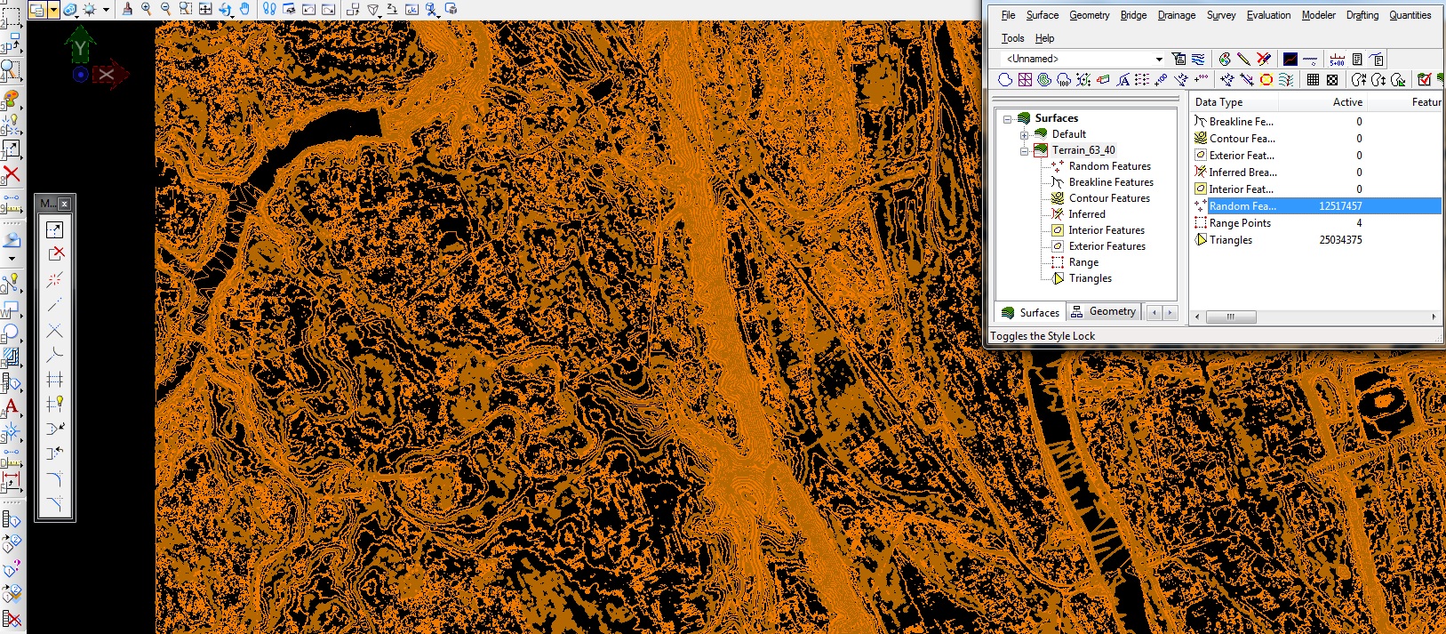
Task: Open the view display mode dropdown arrow
Action: [x=106, y=10]
